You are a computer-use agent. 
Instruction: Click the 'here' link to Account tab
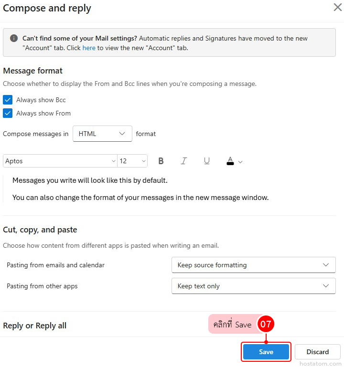(x=89, y=48)
